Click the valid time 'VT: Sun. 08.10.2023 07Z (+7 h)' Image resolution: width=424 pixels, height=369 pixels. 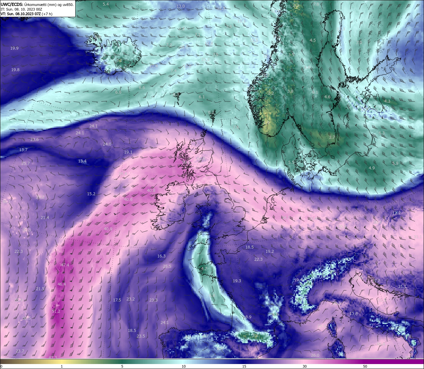tap(26, 14)
